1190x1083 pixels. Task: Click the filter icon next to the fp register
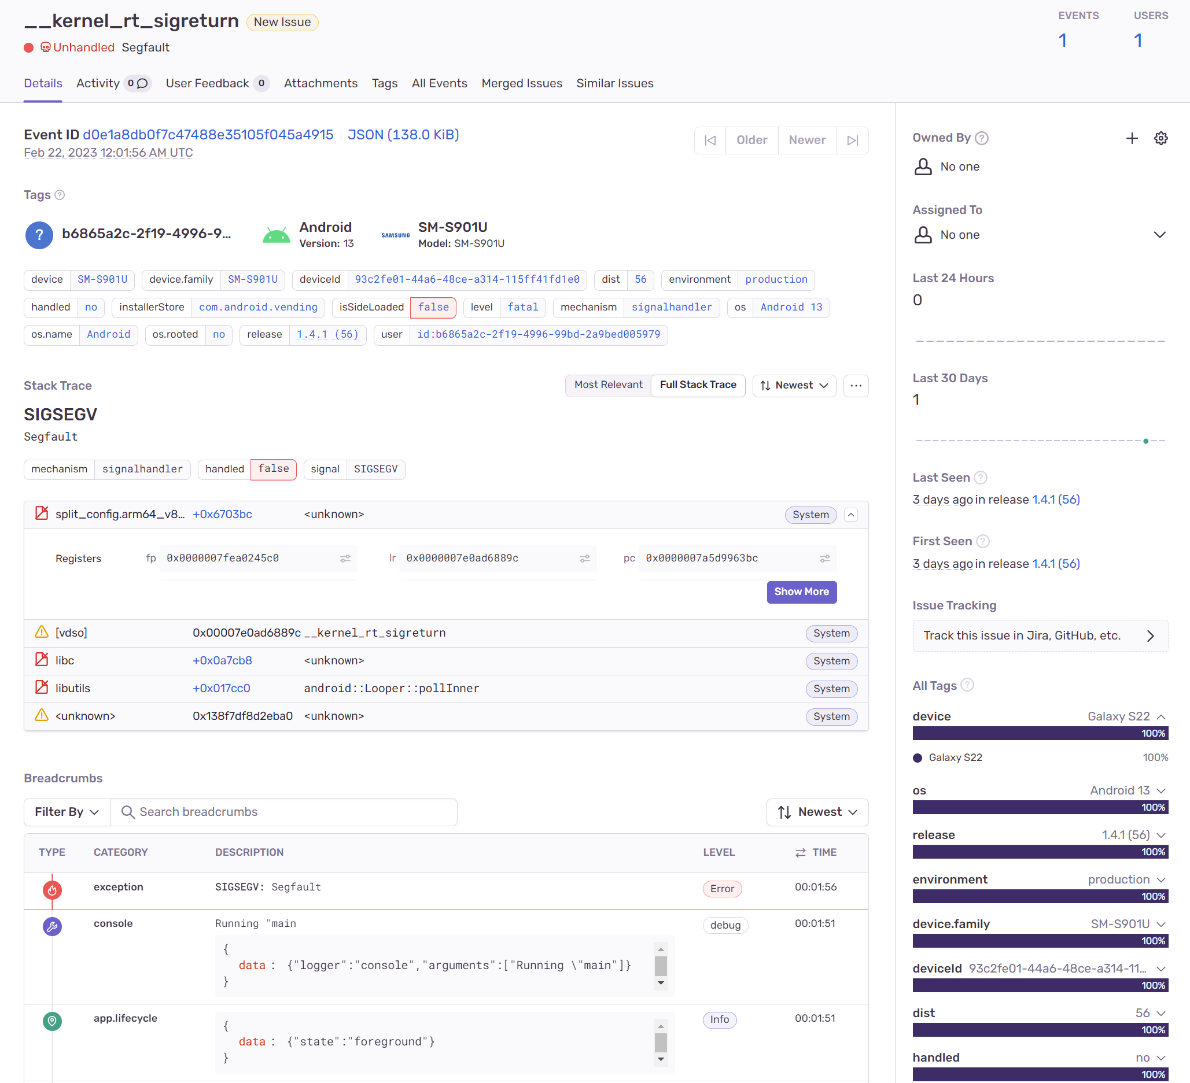(x=345, y=559)
